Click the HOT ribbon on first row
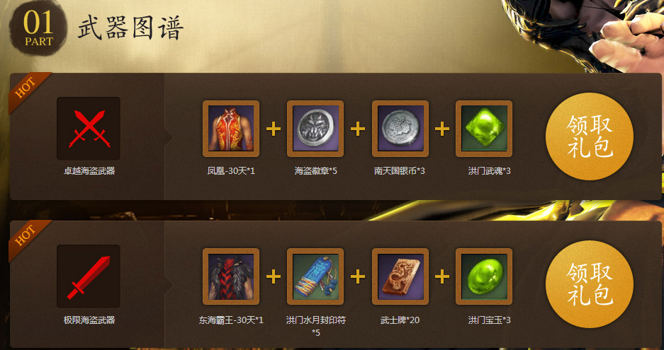The width and height of the screenshot is (664, 350). (26, 90)
